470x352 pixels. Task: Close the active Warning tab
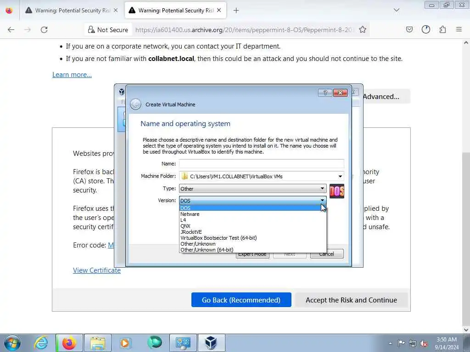tap(219, 11)
